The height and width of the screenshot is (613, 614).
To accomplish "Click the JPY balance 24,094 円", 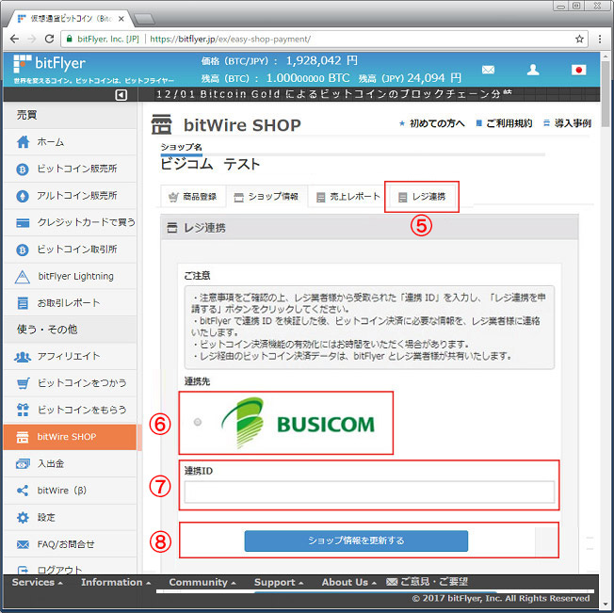I will coord(434,78).
